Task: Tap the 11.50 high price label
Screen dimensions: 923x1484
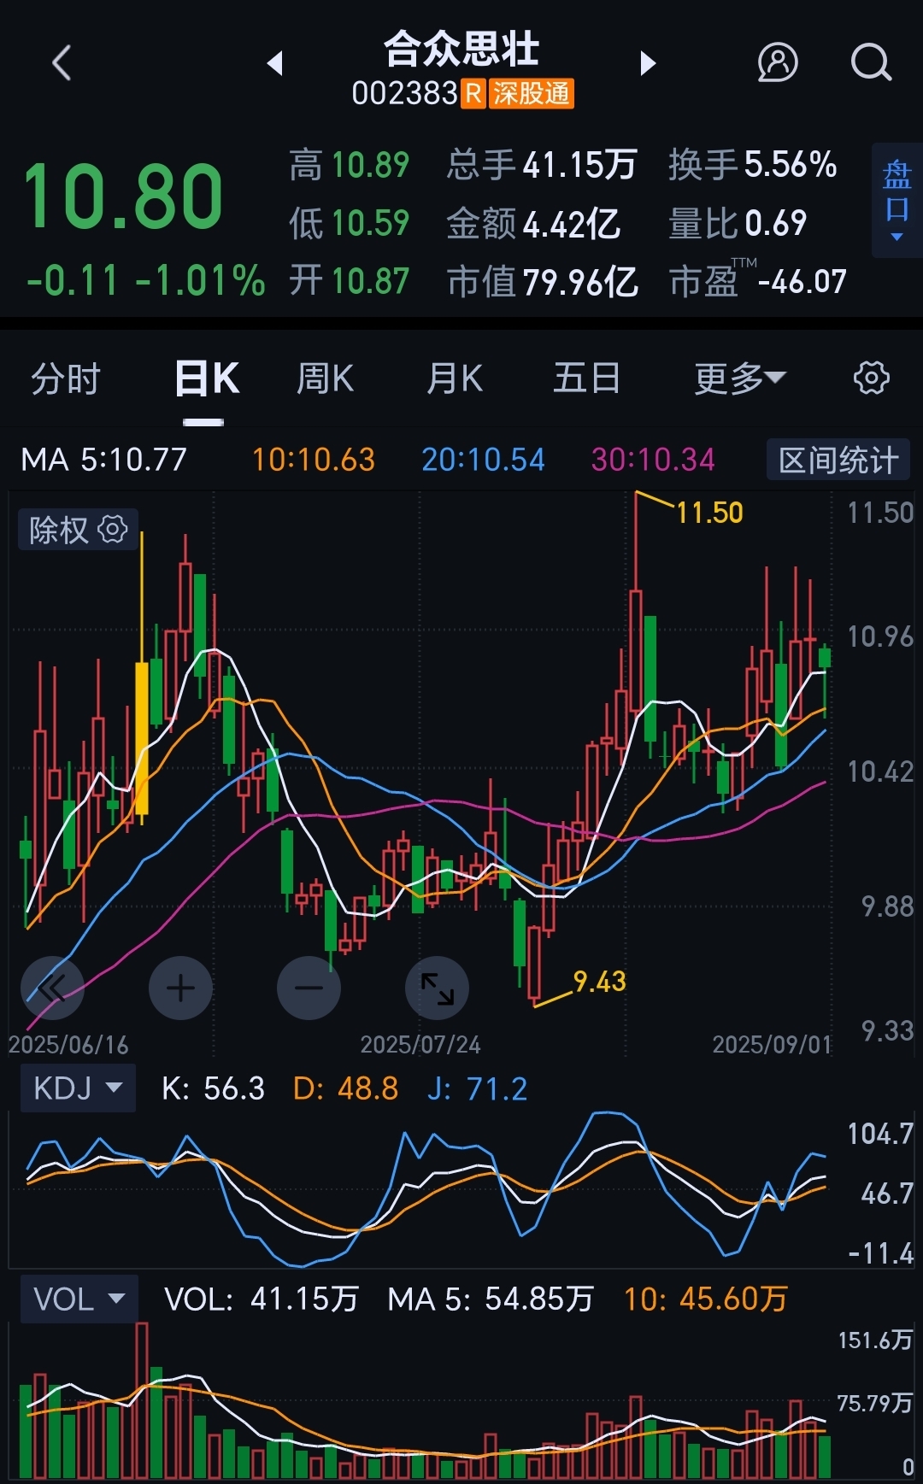Action: click(x=709, y=513)
